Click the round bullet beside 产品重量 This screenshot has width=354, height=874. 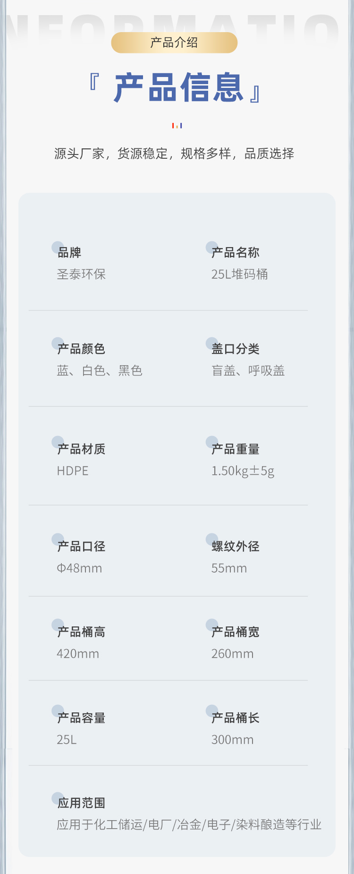click(212, 442)
